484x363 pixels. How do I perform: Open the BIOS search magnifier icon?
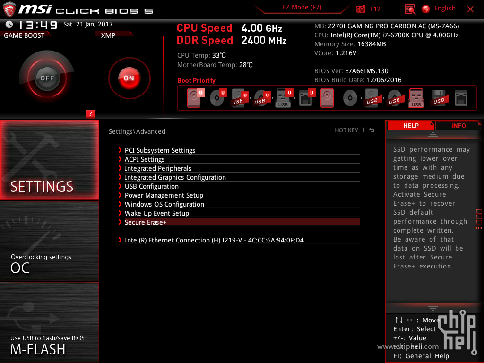coord(410,9)
